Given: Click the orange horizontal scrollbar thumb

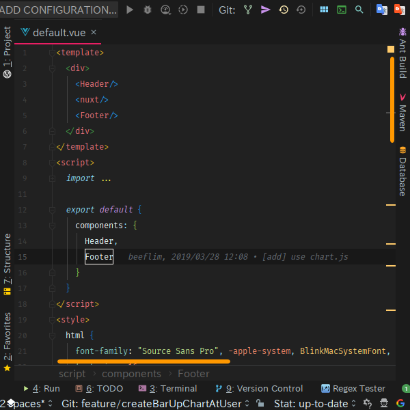Looking at the screenshot, I should 143,361.
